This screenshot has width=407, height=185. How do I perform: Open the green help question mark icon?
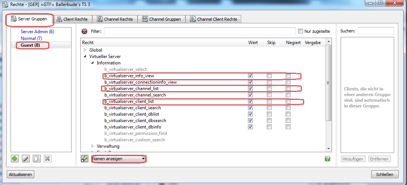pos(327,159)
